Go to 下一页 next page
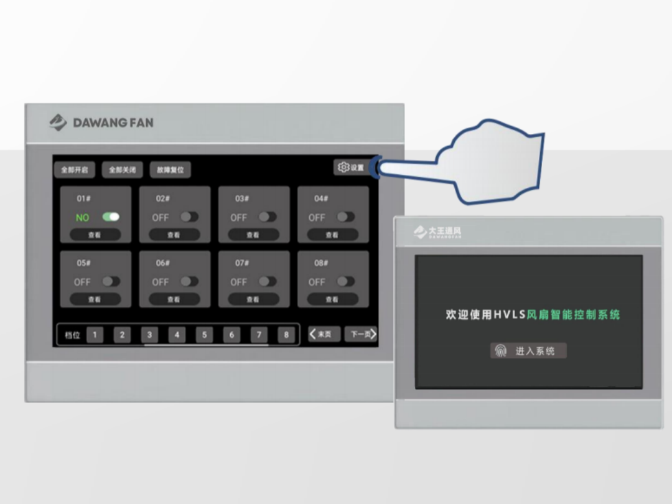 click(362, 335)
